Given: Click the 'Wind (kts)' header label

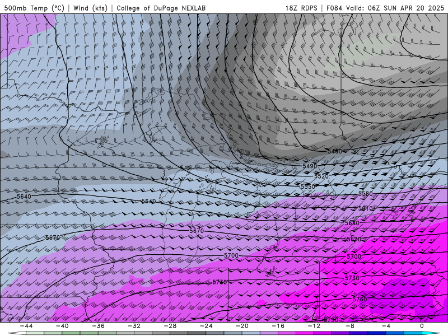Looking at the screenshot, I should coord(90,8).
